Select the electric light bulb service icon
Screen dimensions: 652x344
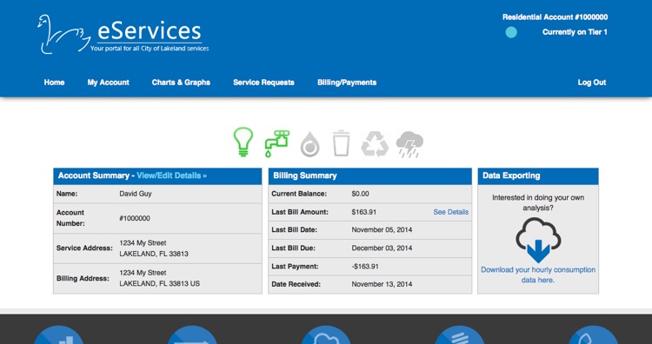243,142
